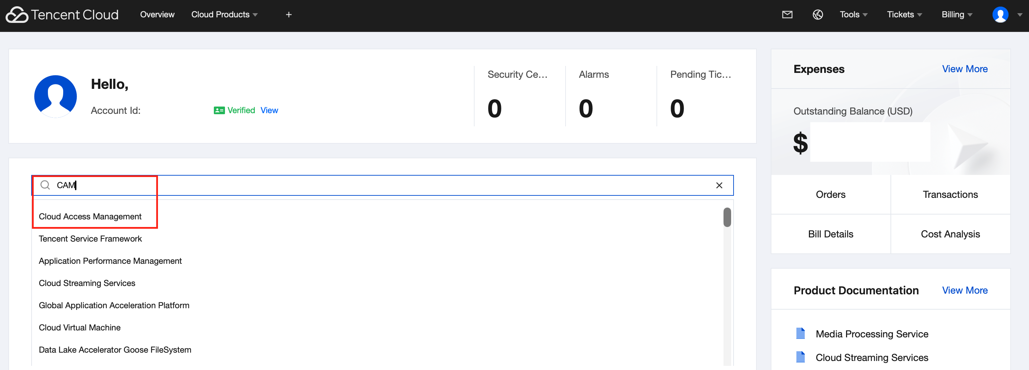
Task: Expand the Tools menu
Action: point(854,15)
